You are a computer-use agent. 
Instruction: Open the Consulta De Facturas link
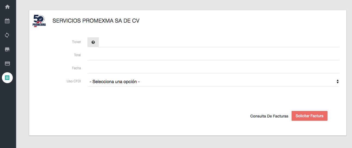269,116
